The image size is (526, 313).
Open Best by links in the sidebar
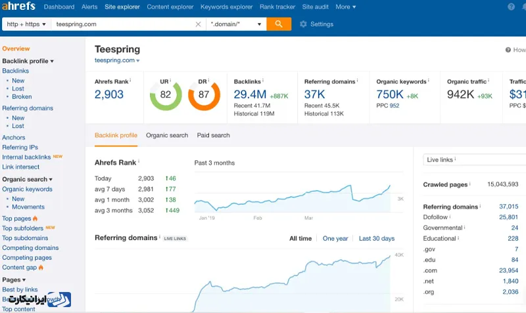pos(20,289)
